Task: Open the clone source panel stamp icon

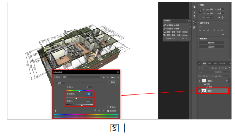Action: click(x=194, y=7)
